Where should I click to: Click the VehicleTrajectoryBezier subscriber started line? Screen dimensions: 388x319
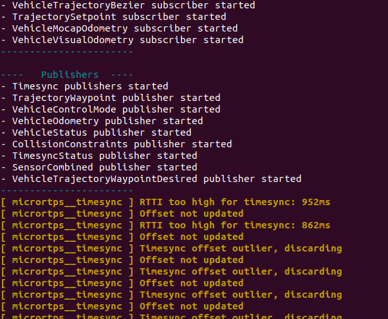point(127,5)
